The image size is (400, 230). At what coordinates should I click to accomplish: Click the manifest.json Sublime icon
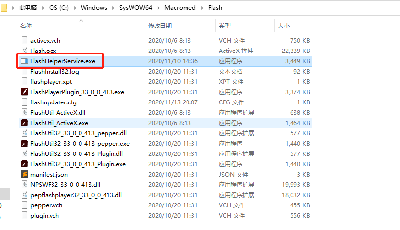click(x=25, y=174)
